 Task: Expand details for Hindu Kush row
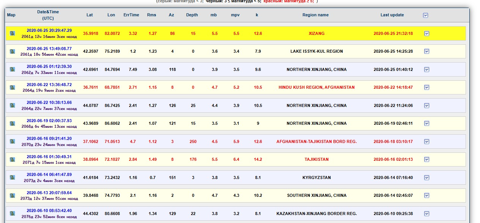[x=426, y=87]
